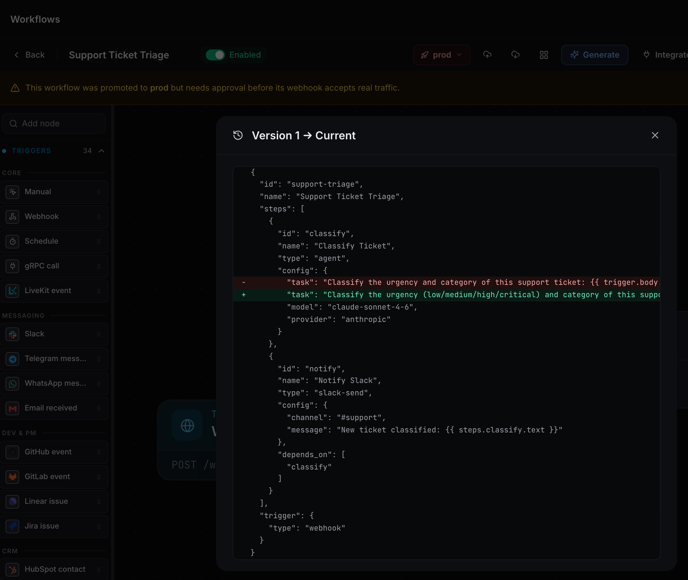
Task: Select the Jira issue icon
Action: (x=12, y=526)
